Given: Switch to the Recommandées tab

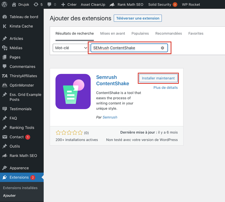Looking at the screenshot, I should [x=168, y=33].
